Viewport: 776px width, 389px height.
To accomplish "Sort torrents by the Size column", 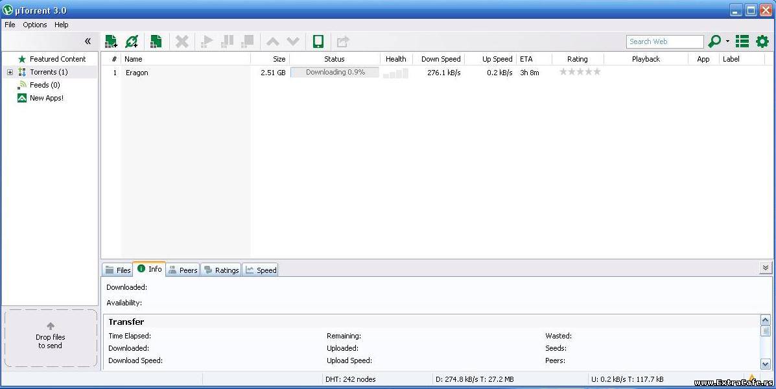I will [270, 59].
